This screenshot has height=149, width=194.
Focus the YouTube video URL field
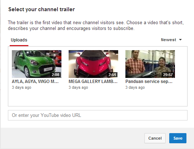click(98, 115)
